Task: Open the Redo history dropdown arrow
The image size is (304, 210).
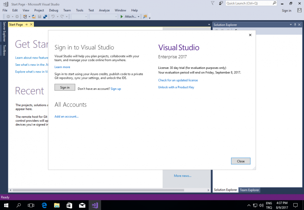Action: click(67, 17)
